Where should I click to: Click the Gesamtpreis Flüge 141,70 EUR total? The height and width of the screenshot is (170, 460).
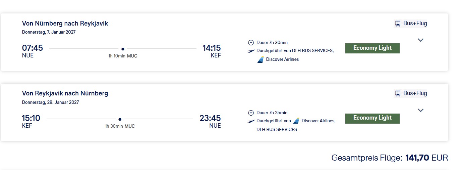[x=390, y=158]
